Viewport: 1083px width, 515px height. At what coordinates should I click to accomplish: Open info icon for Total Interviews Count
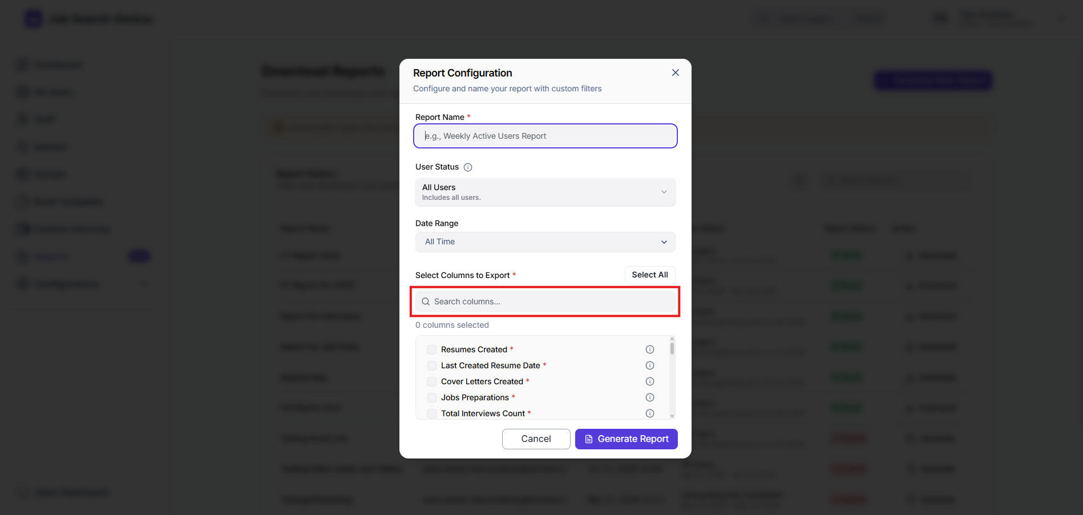point(649,413)
